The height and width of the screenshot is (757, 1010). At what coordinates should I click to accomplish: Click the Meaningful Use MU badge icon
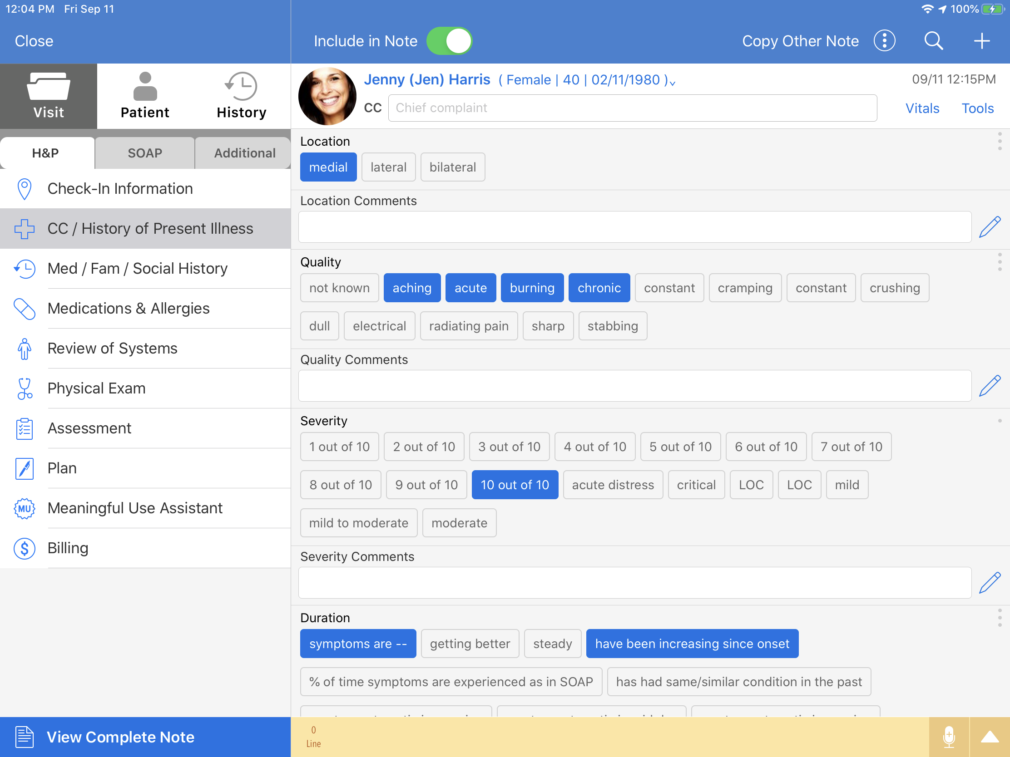click(24, 508)
